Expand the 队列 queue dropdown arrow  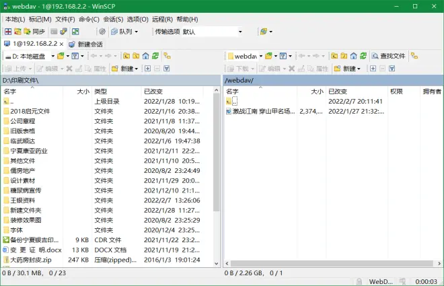coord(136,32)
